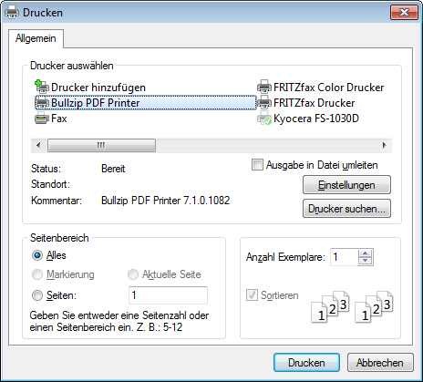Choose the Fax printer icon
The width and height of the screenshot is (423, 382).
(x=42, y=119)
